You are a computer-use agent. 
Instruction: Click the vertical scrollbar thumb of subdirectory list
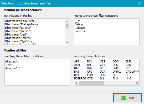68,26
